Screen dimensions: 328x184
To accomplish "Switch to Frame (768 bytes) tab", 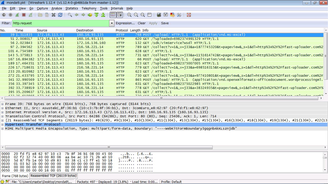I will [x=15, y=176].
